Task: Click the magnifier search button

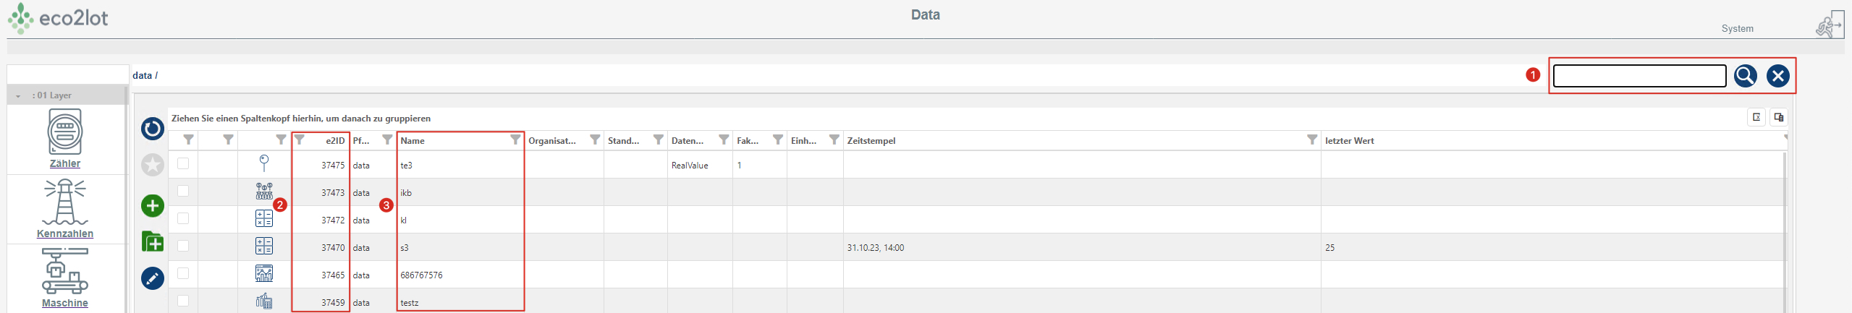Action: (1745, 76)
